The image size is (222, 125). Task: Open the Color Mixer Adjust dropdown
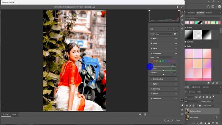pos(164,57)
